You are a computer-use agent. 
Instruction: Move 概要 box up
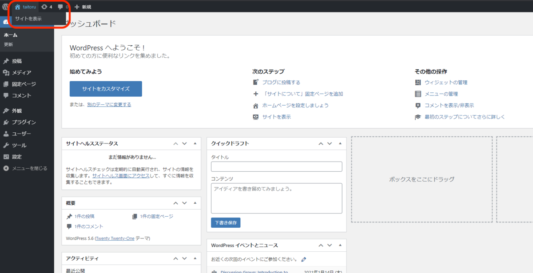(x=175, y=203)
